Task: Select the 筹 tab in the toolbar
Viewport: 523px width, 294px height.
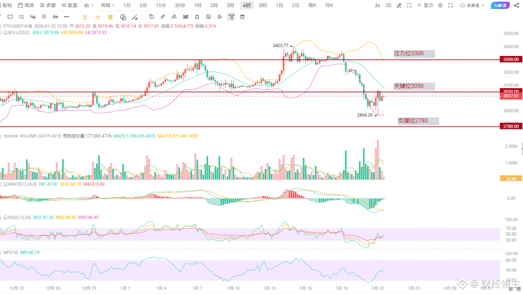Action: pyautogui.click(x=110, y=17)
